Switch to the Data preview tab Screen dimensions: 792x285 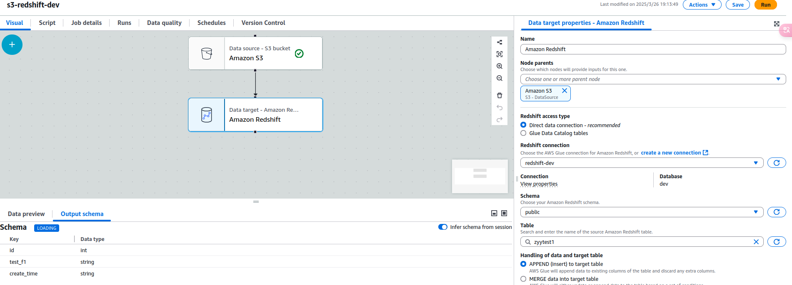point(26,214)
